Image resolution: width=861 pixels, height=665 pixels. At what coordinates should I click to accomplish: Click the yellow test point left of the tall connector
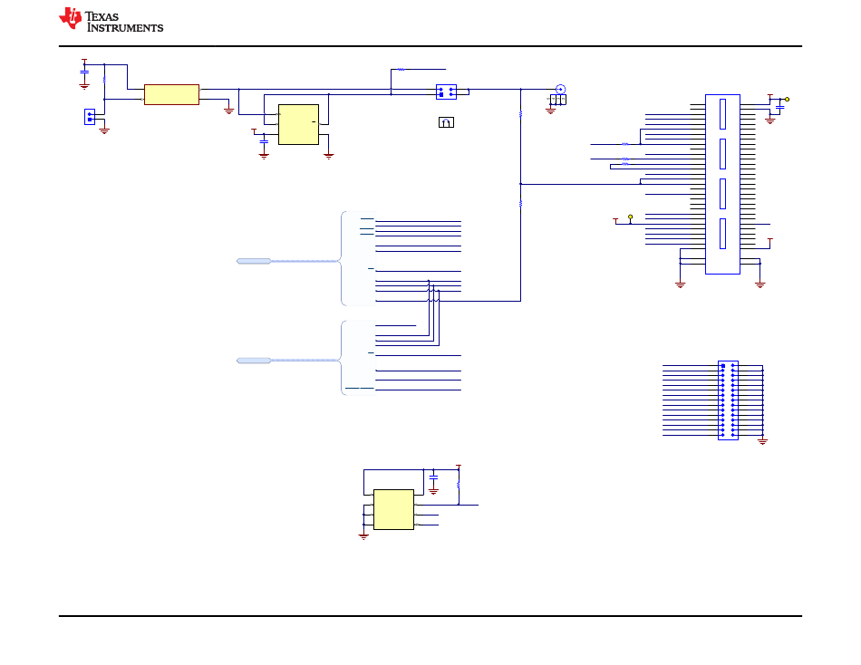click(x=630, y=217)
